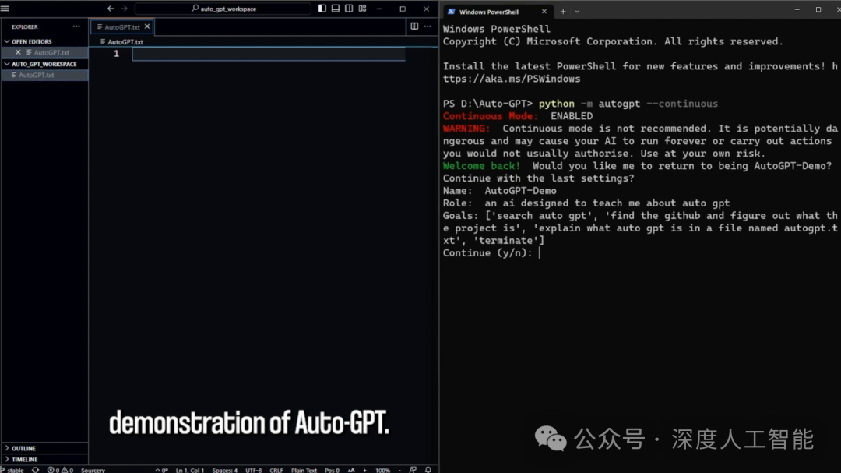Click the auto_gpt_workspace search box
The width and height of the screenshot is (841, 473).
pos(223,9)
